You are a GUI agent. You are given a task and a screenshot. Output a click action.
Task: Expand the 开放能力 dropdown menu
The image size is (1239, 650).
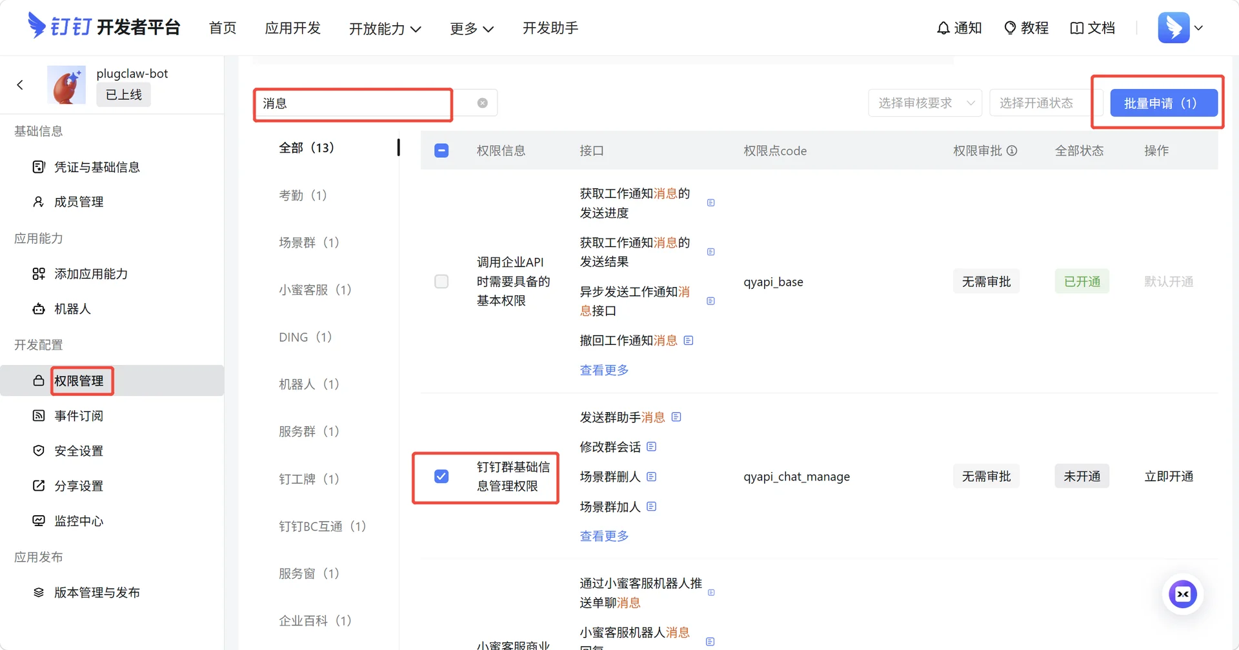coord(385,28)
